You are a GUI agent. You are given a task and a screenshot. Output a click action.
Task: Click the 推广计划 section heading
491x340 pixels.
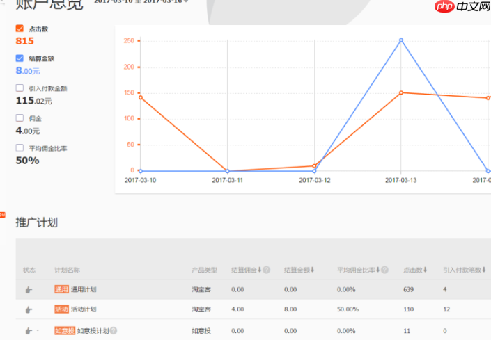pyautogui.click(x=37, y=222)
